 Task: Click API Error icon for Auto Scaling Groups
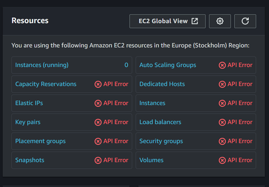222,65
